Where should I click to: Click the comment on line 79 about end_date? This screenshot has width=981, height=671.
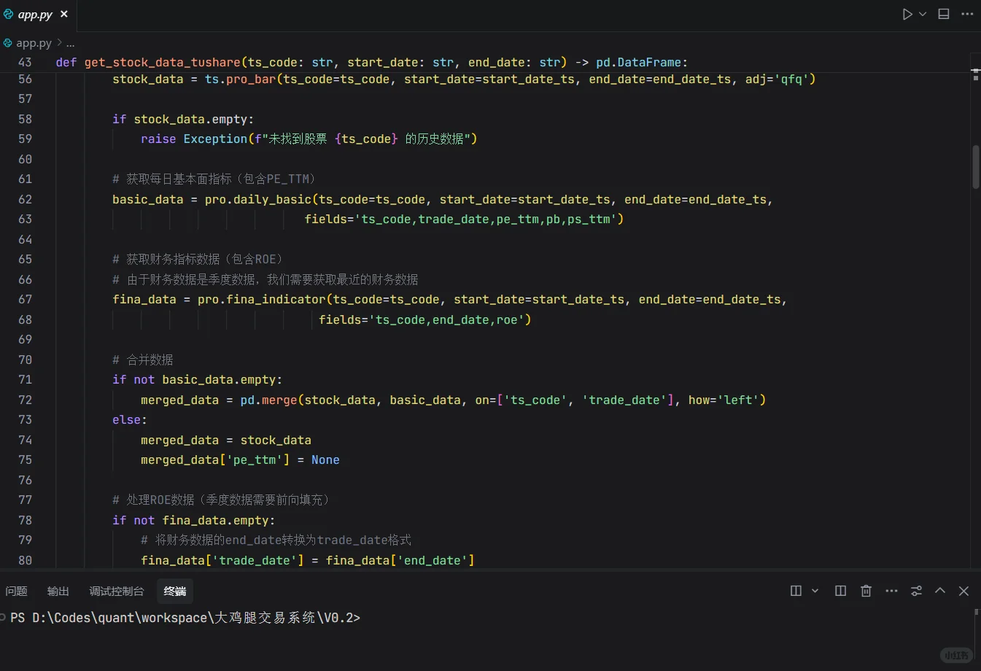(276, 540)
